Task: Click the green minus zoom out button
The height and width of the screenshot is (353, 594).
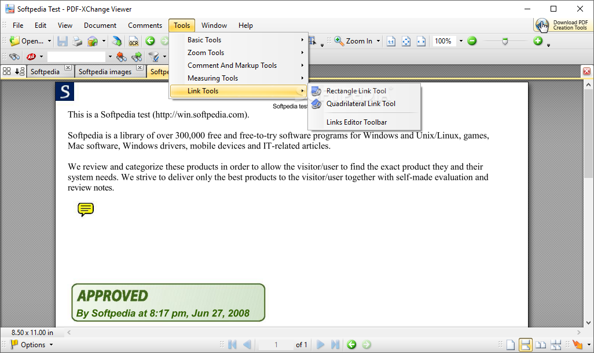Action: pyautogui.click(x=472, y=41)
